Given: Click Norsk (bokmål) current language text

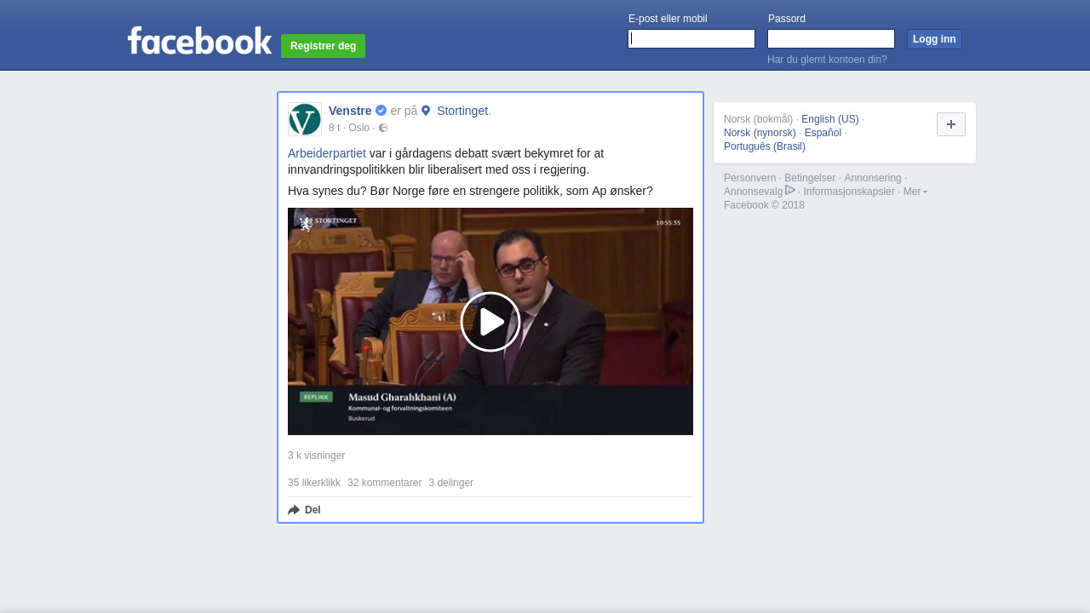Looking at the screenshot, I should point(759,119).
